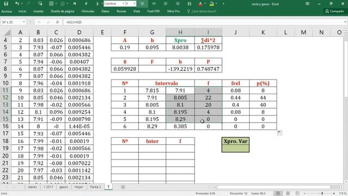Click the Quick Analysis icon below table
Viewport: 348px width, 196px height.
[279, 133]
